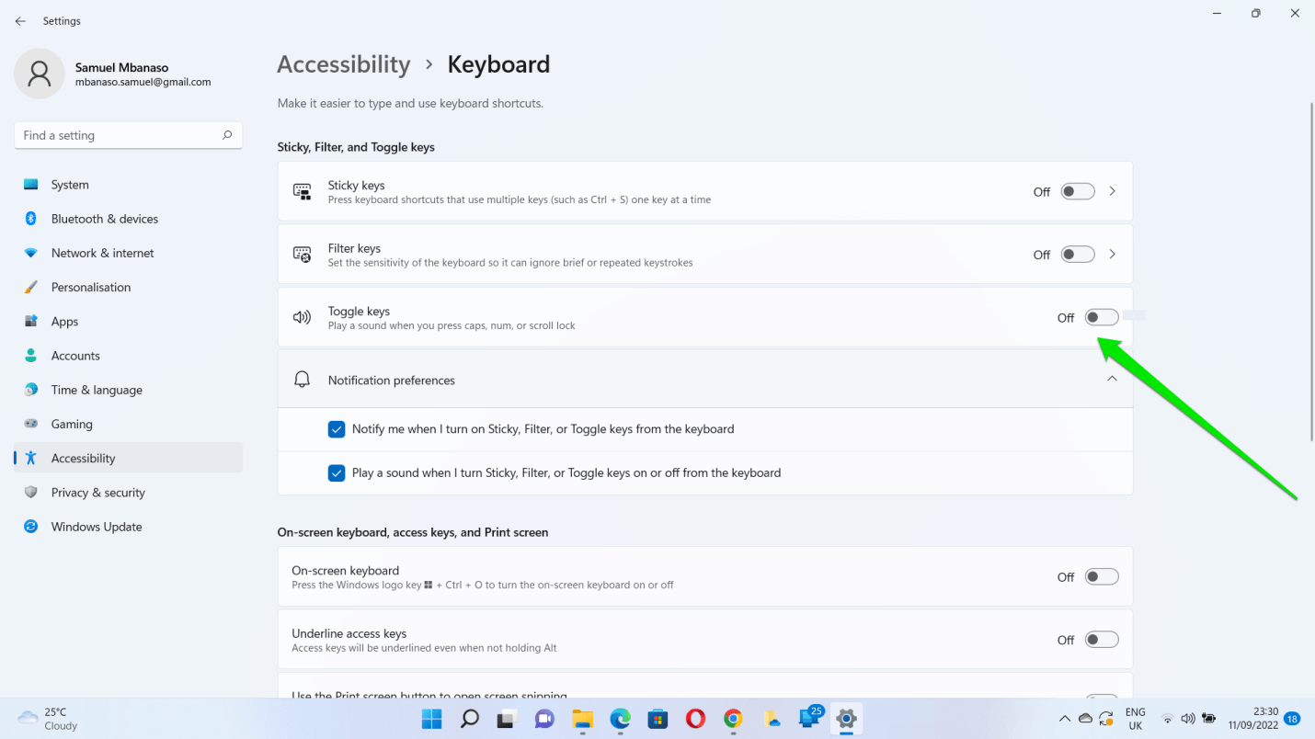Enable the Sticky keys toggle
The image size is (1315, 739).
click(x=1077, y=191)
